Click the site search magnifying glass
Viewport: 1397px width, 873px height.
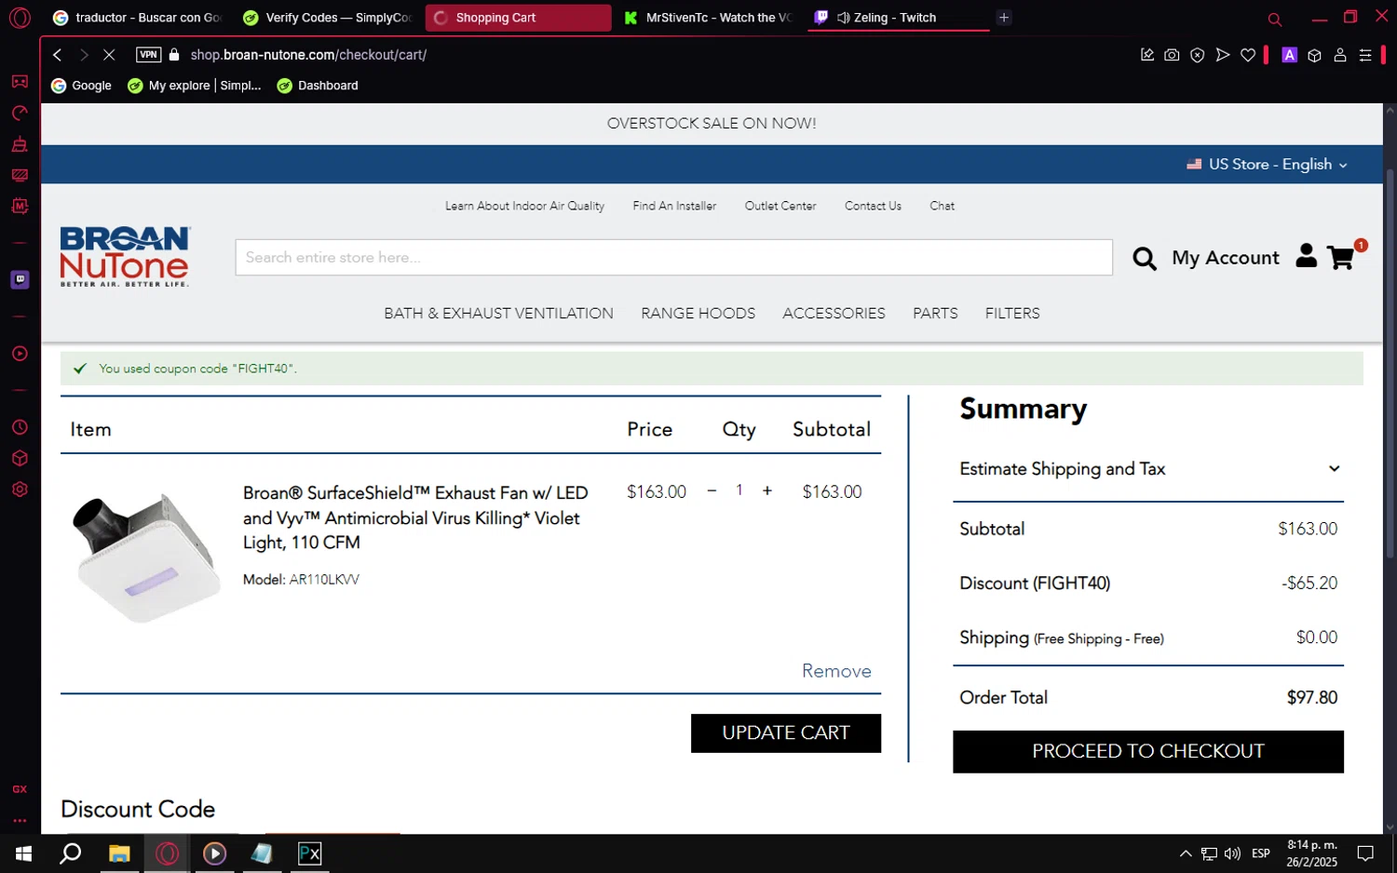1145,258
